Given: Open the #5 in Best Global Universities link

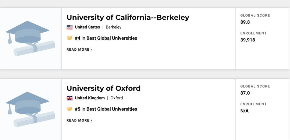Looking at the screenshot, I should [106, 109].
